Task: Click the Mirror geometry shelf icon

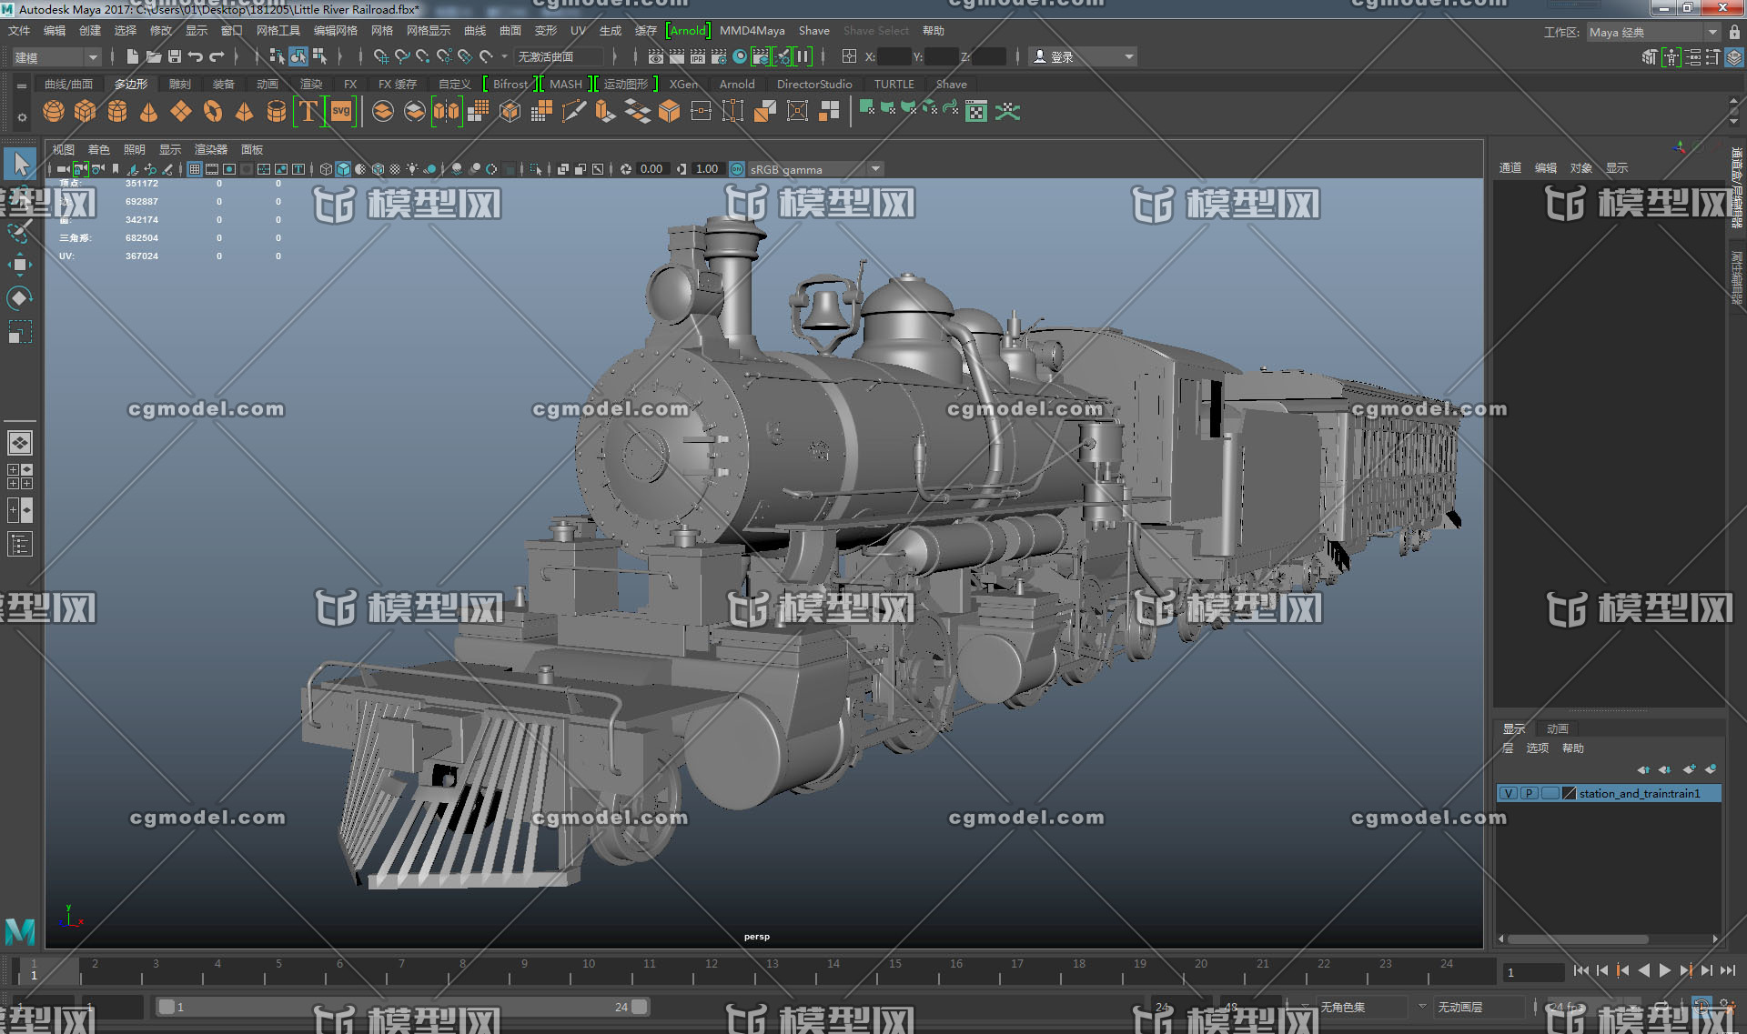Action: 447,112
